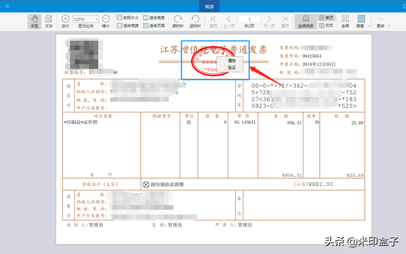
Task: Rotate page counterclockwise (逆时针)
Action: pyautogui.click(x=195, y=22)
